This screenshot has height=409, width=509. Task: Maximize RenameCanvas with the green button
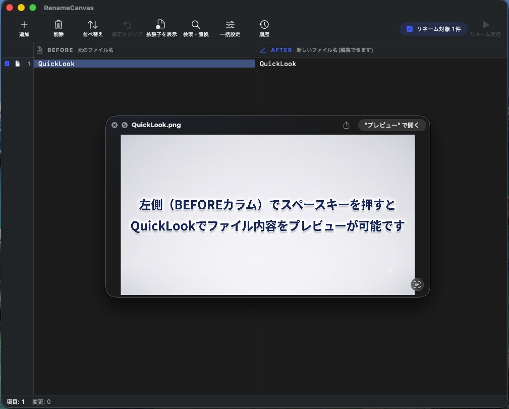[33, 8]
